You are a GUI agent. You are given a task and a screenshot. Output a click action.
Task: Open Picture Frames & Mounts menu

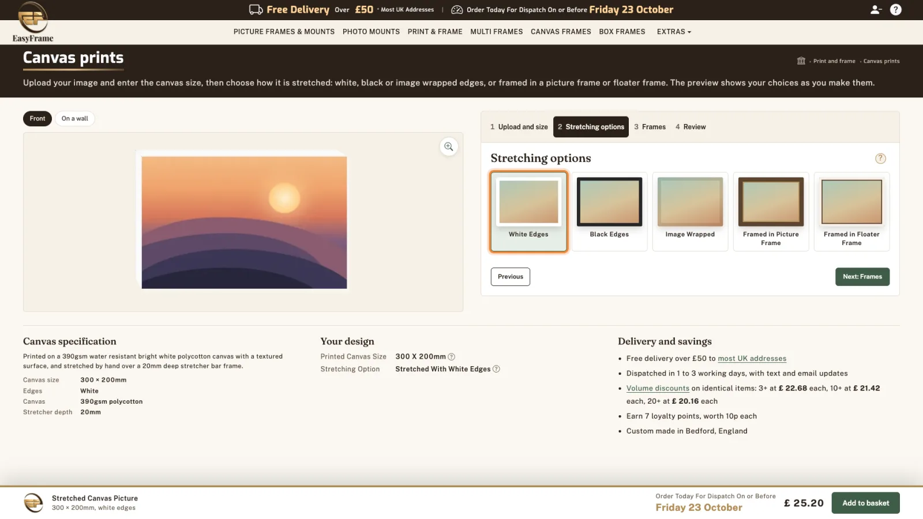tap(284, 32)
